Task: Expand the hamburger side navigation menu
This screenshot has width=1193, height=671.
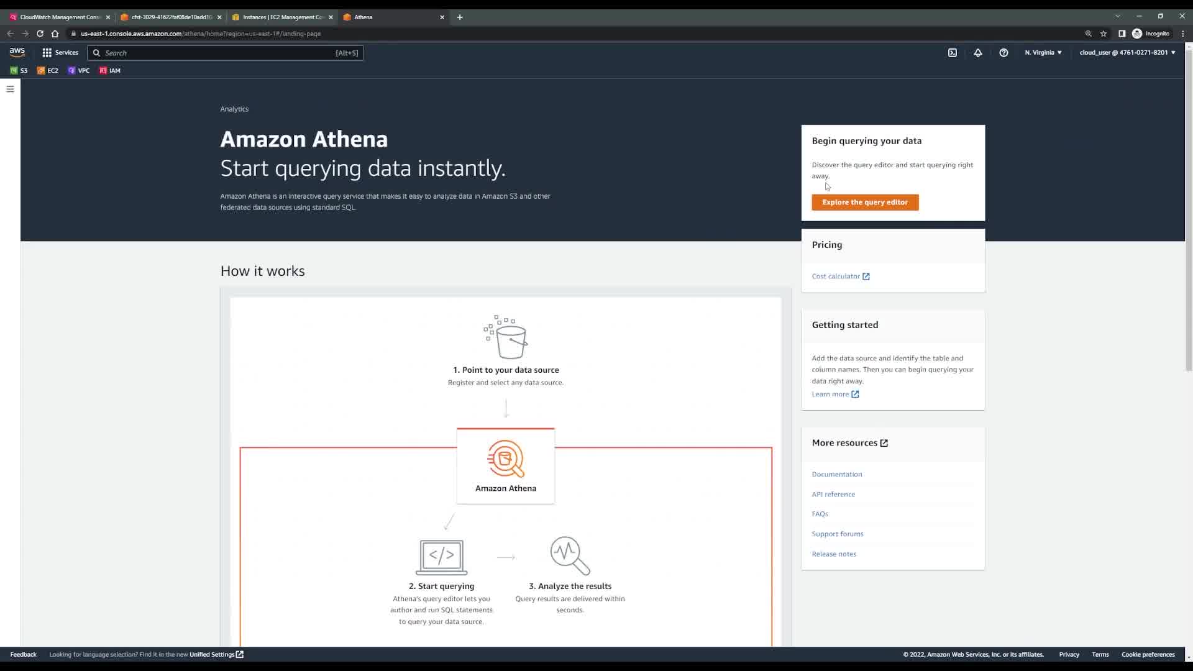Action: click(x=10, y=89)
